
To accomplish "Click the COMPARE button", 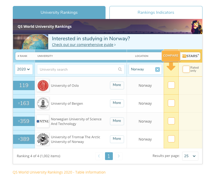I will click(x=171, y=56).
